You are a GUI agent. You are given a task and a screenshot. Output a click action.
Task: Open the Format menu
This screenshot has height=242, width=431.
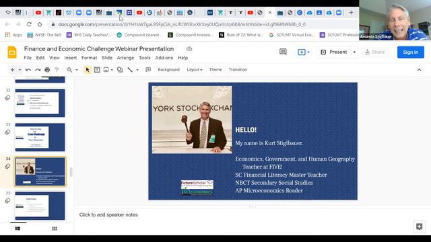(x=89, y=58)
